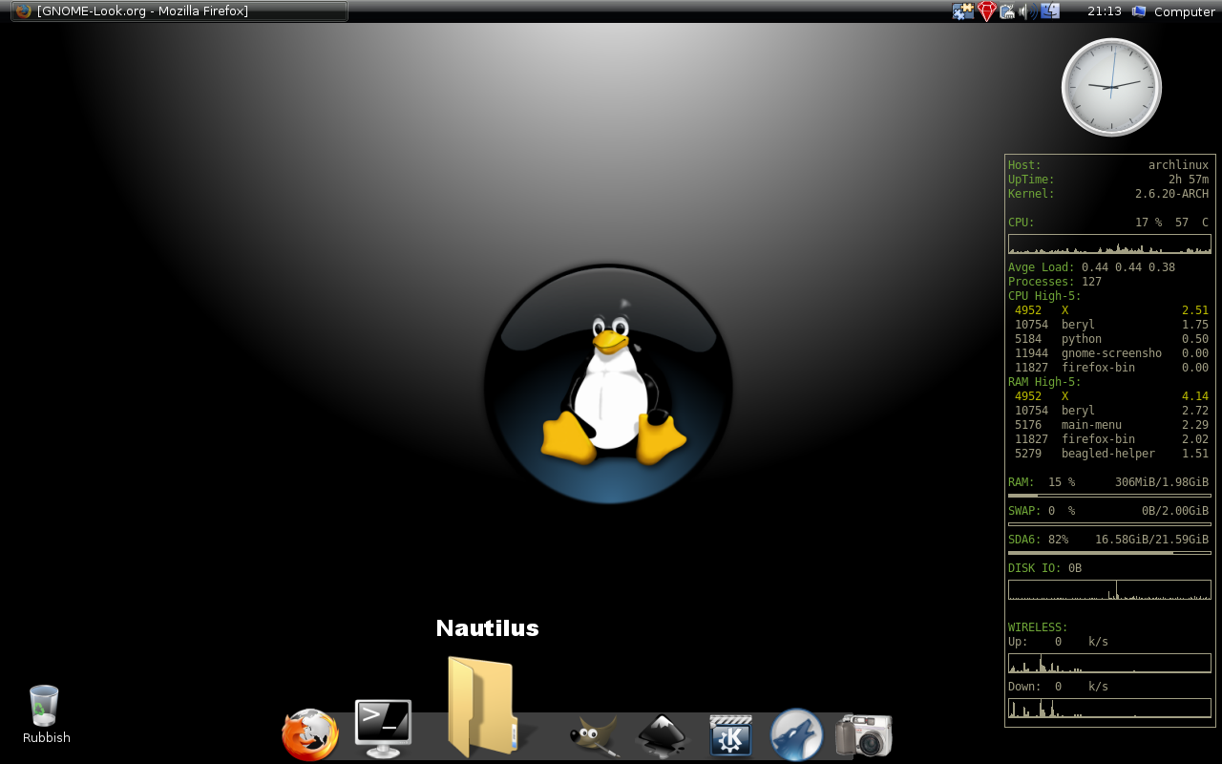This screenshot has height=764, width=1222.
Task: Click the main-menu process row
Action: pos(1111,425)
